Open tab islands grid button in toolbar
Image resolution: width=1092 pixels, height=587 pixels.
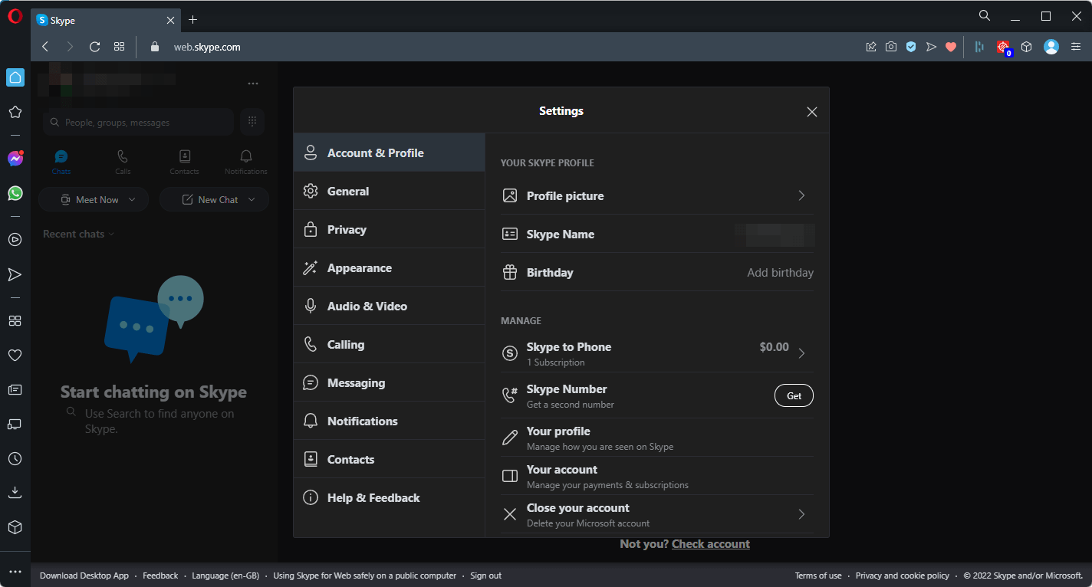(x=119, y=47)
